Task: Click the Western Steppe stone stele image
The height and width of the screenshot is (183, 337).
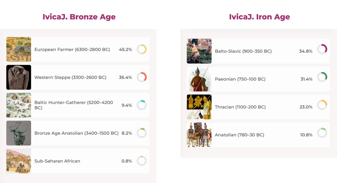Action: coord(19,77)
